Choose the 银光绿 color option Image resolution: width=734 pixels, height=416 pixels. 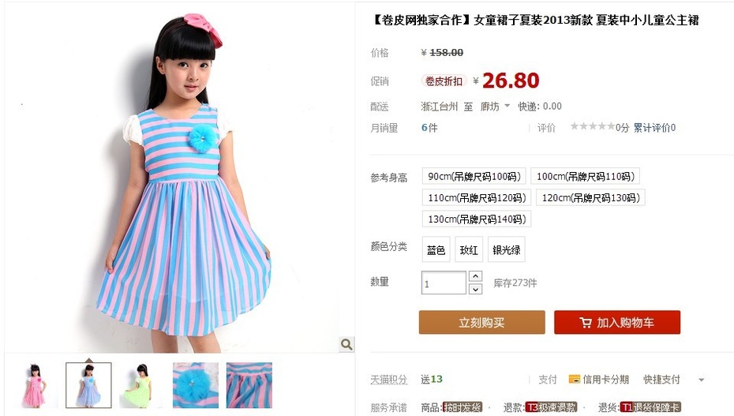(x=506, y=249)
